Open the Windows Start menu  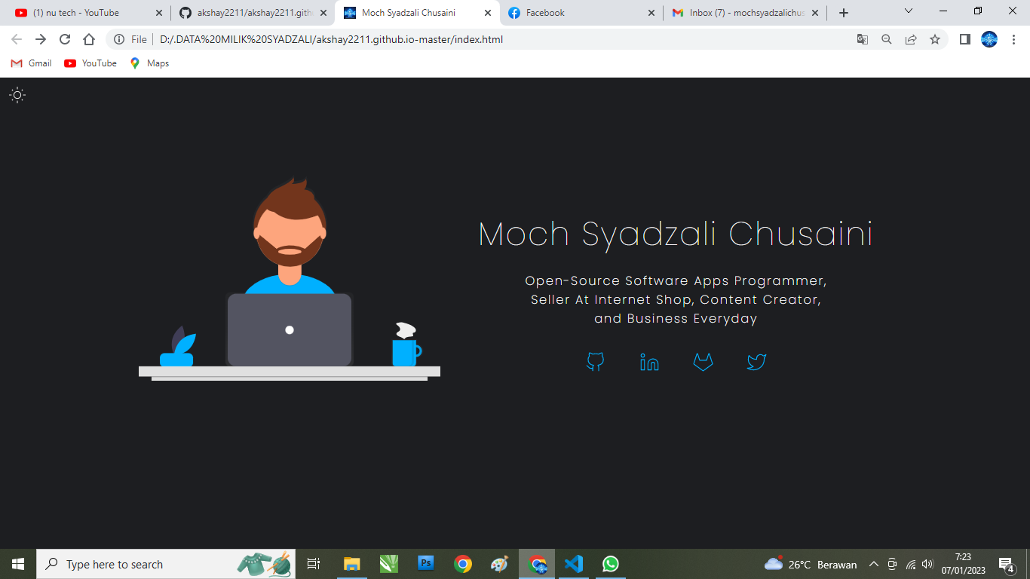click(x=18, y=564)
